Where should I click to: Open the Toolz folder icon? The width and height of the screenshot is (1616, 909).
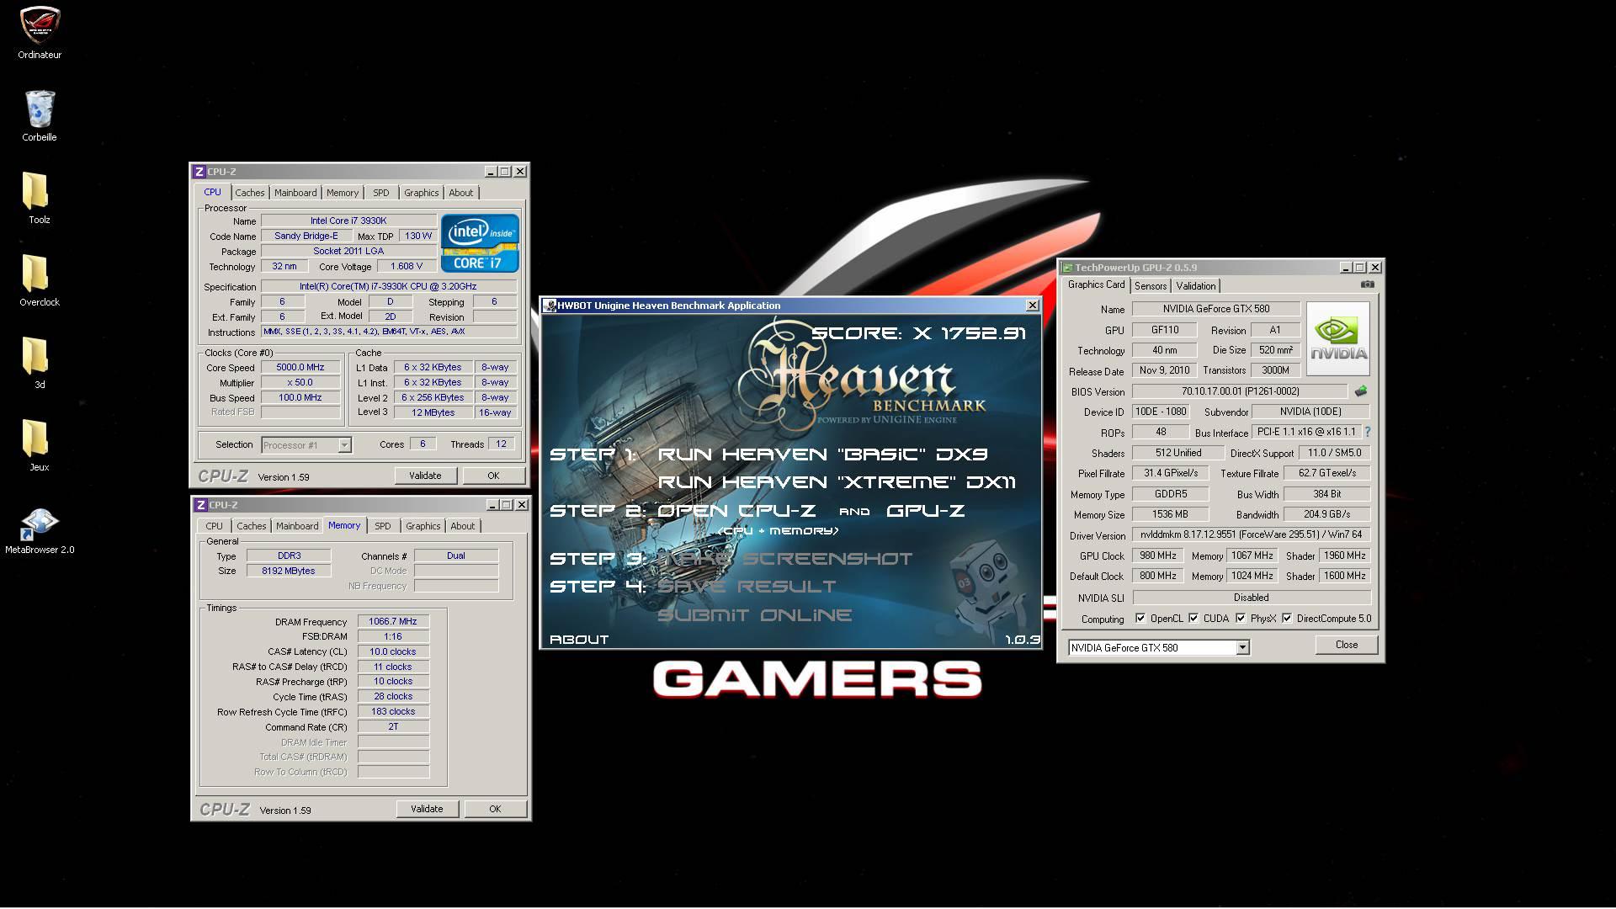pyautogui.click(x=40, y=199)
